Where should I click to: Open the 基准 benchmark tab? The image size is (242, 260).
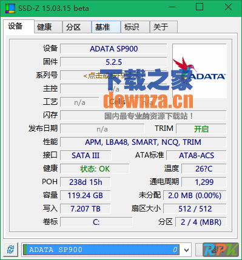click(x=106, y=27)
